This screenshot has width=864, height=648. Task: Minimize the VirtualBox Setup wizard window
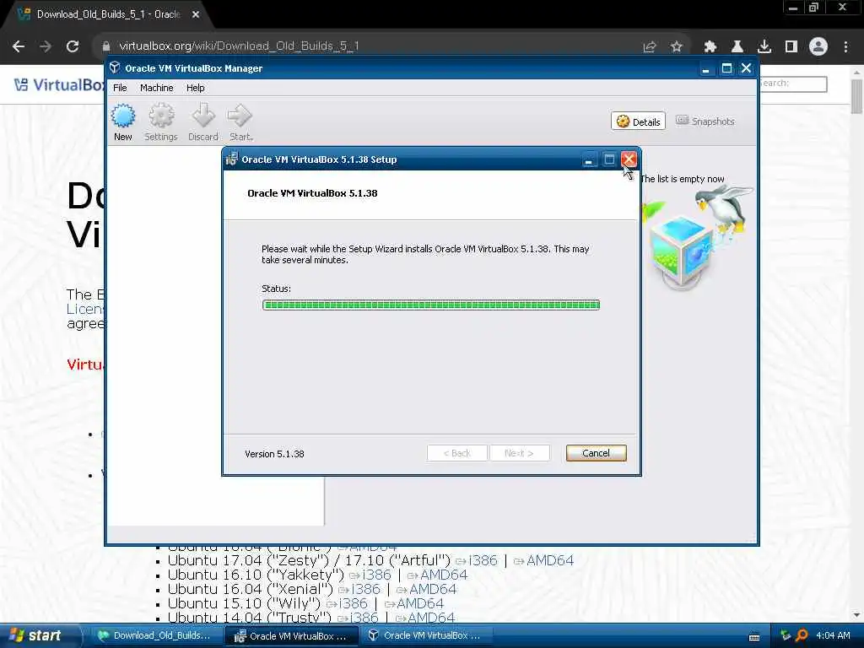[588, 159]
